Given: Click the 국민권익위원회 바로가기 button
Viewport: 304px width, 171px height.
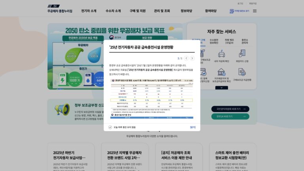Looking at the screenshot, I should click(x=230, y=109).
